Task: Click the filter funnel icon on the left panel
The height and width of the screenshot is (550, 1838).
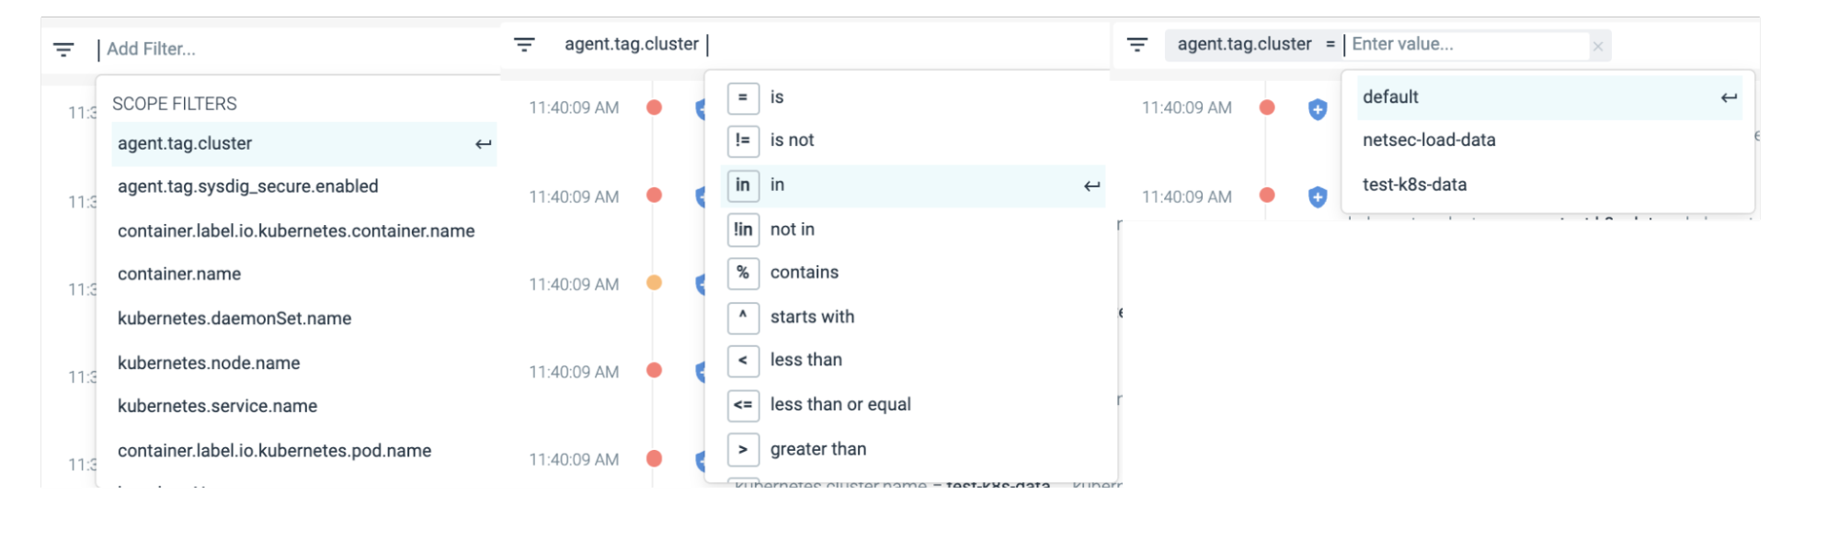Action: (63, 50)
